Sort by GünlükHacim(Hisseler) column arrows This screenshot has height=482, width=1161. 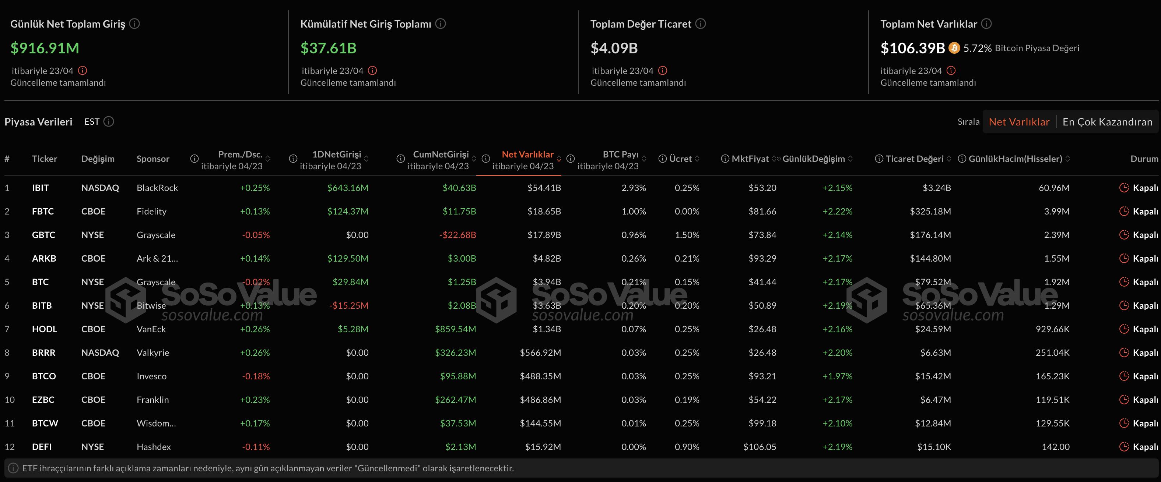point(1068,159)
